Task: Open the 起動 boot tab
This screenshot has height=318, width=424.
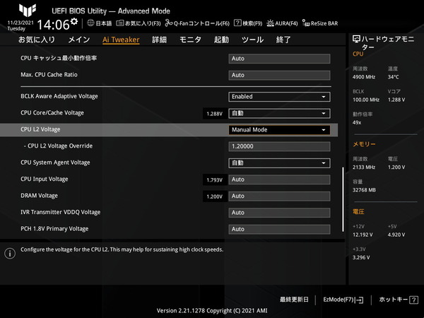Action: click(x=221, y=40)
